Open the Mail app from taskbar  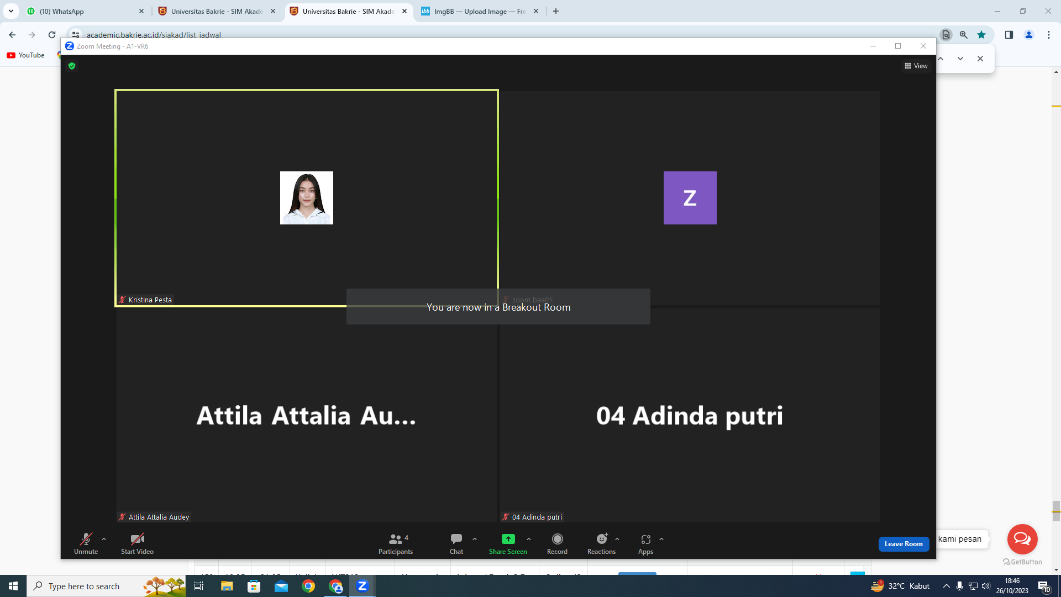(281, 586)
